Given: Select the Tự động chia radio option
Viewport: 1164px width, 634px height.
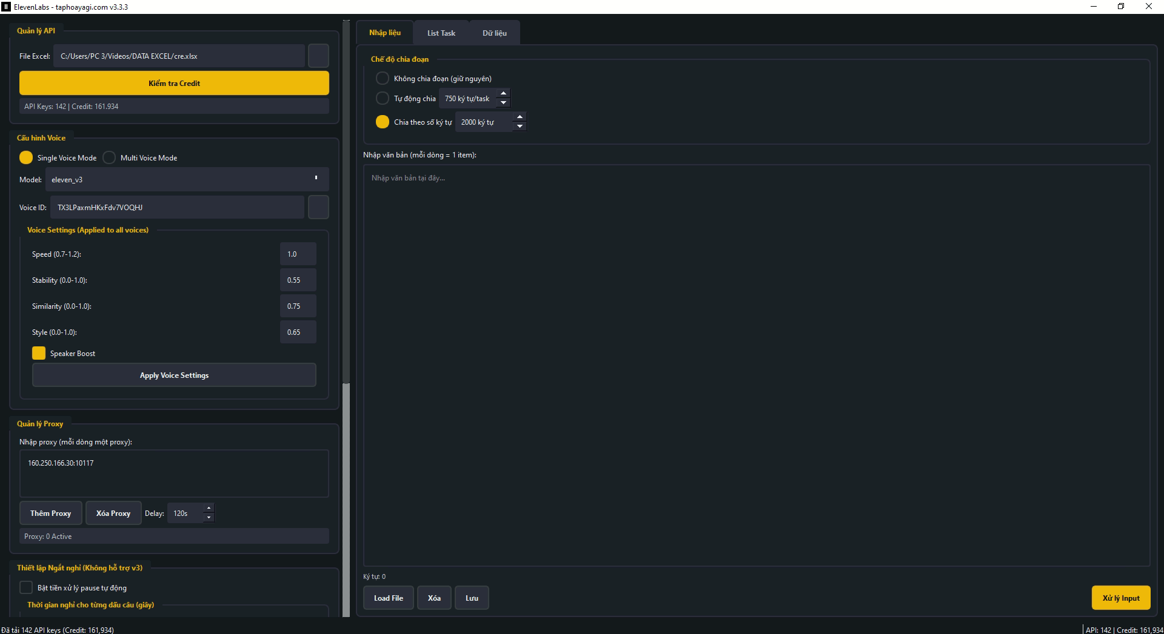Looking at the screenshot, I should [383, 98].
